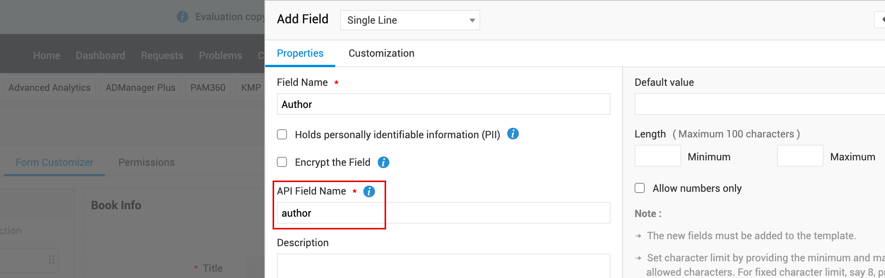
Task: Open the Permissions tab
Action: click(146, 162)
